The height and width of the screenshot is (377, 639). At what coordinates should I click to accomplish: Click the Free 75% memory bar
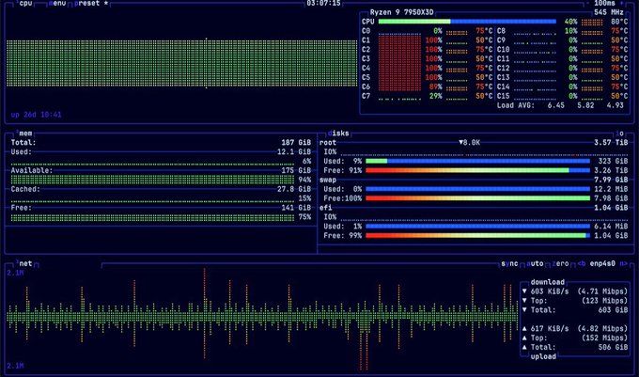(x=152, y=217)
